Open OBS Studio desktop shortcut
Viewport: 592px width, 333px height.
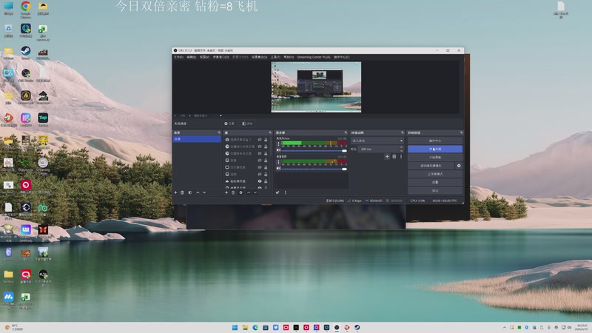coord(26,75)
